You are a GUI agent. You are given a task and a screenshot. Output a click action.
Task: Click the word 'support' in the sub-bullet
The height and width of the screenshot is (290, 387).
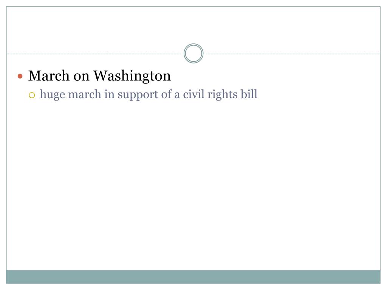pos(138,95)
